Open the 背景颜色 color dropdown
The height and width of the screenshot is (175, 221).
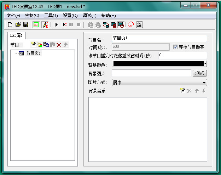205,64
